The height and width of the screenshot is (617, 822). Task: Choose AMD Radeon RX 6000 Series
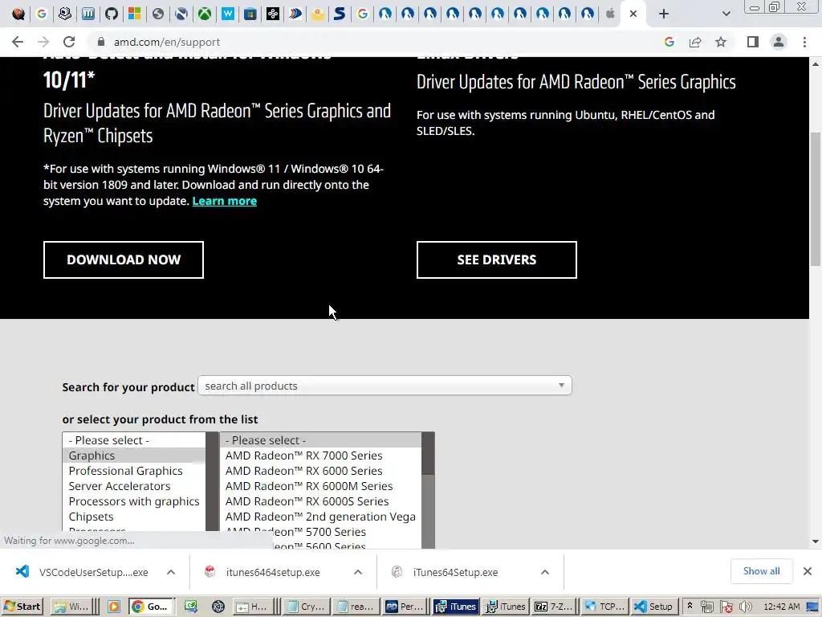[320, 471]
